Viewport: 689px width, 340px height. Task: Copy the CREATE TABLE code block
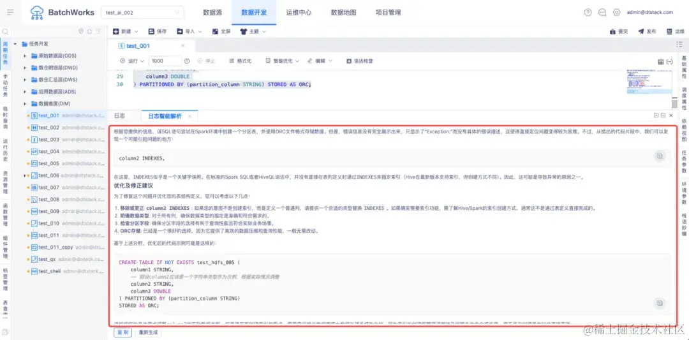click(659, 303)
